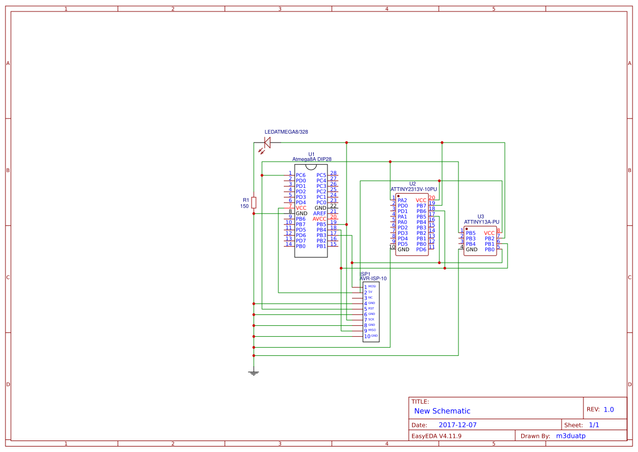Click the junction dot on the top wire
Viewport: 638px width, 452px height.
click(347, 142)
